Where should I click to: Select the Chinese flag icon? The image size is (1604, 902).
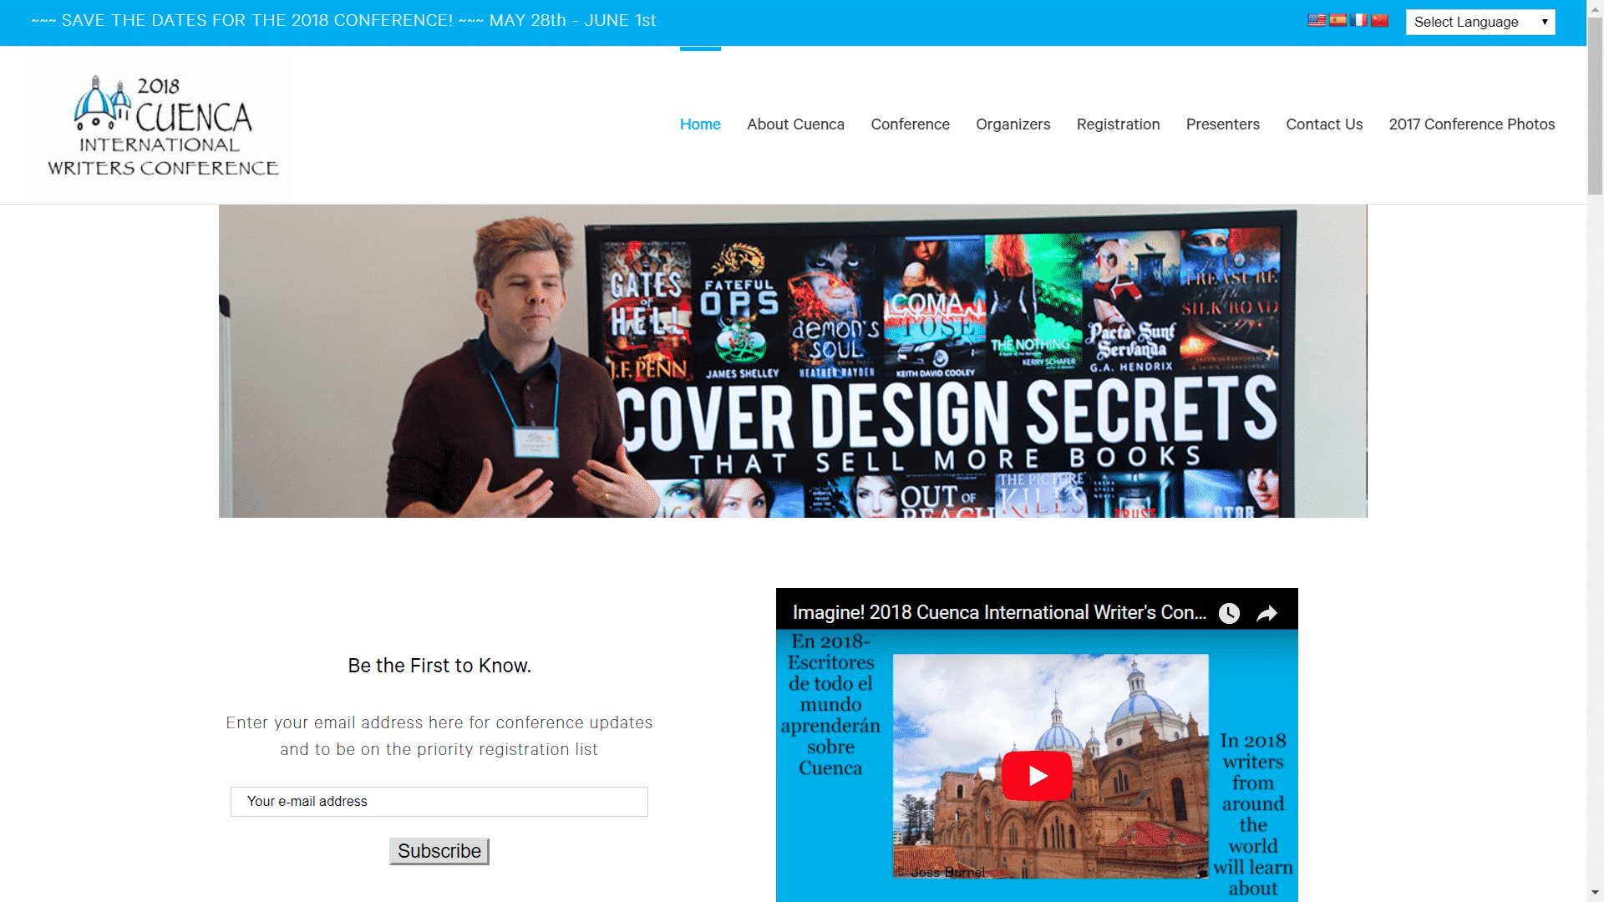pyautogui.click(x=1379, y=20)
